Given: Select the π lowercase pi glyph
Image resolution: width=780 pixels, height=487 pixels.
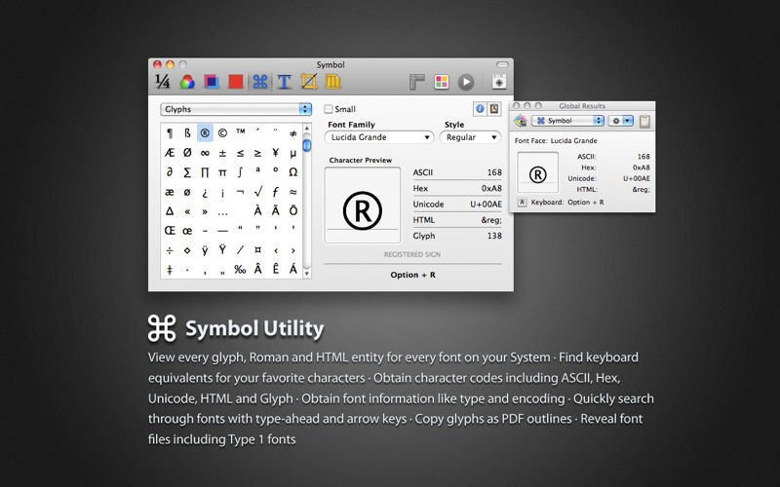Looking at the screenshot, I should pos(222,173).
